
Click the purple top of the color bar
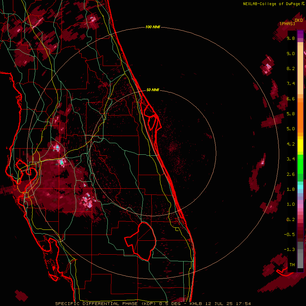[x=300, y=34]
